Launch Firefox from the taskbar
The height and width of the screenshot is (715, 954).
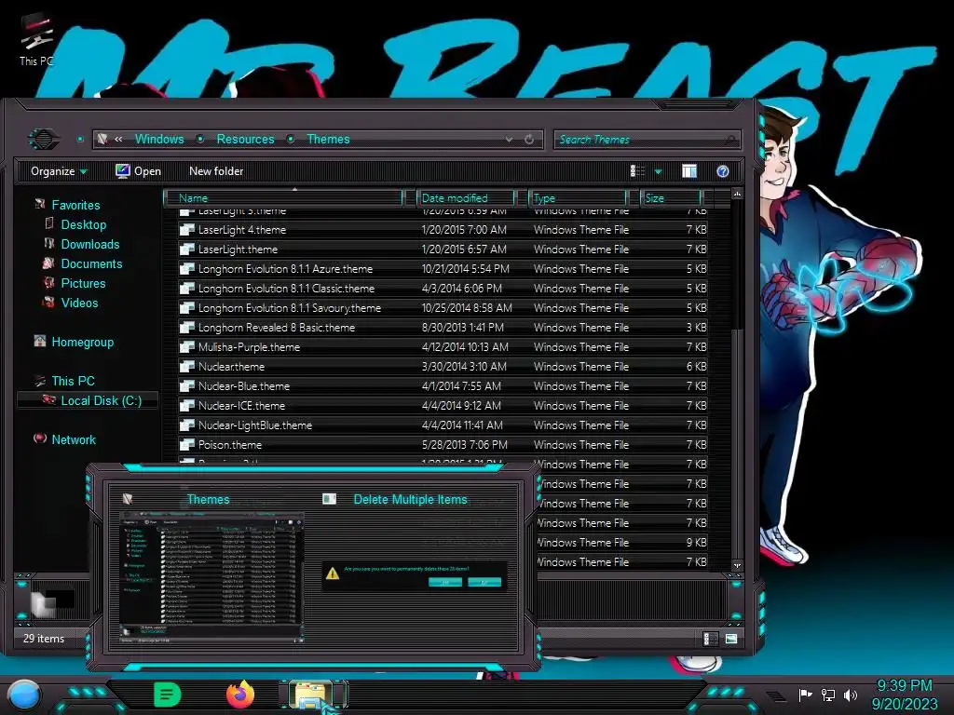point(240,695)
